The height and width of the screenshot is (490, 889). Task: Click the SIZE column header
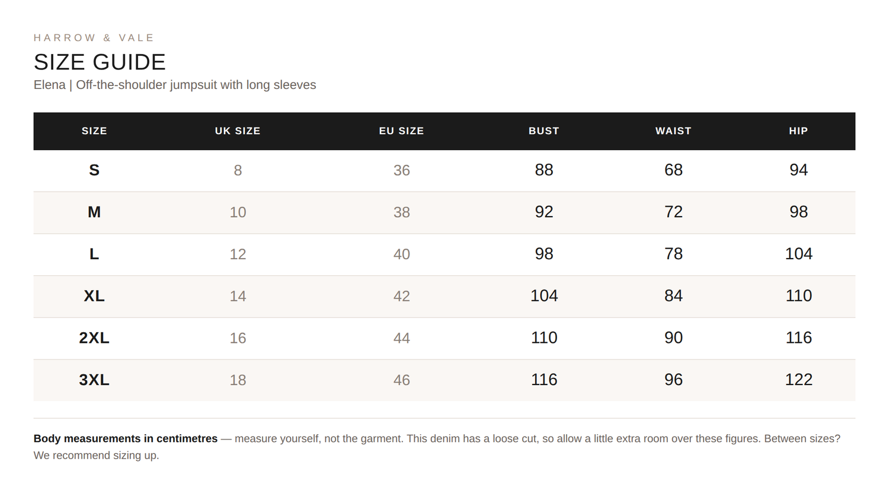pyautogui.click(x=94, y=131)
